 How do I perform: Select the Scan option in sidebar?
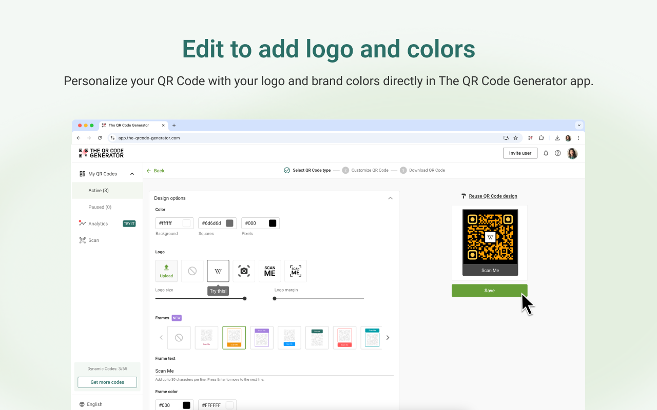[94, 240]
